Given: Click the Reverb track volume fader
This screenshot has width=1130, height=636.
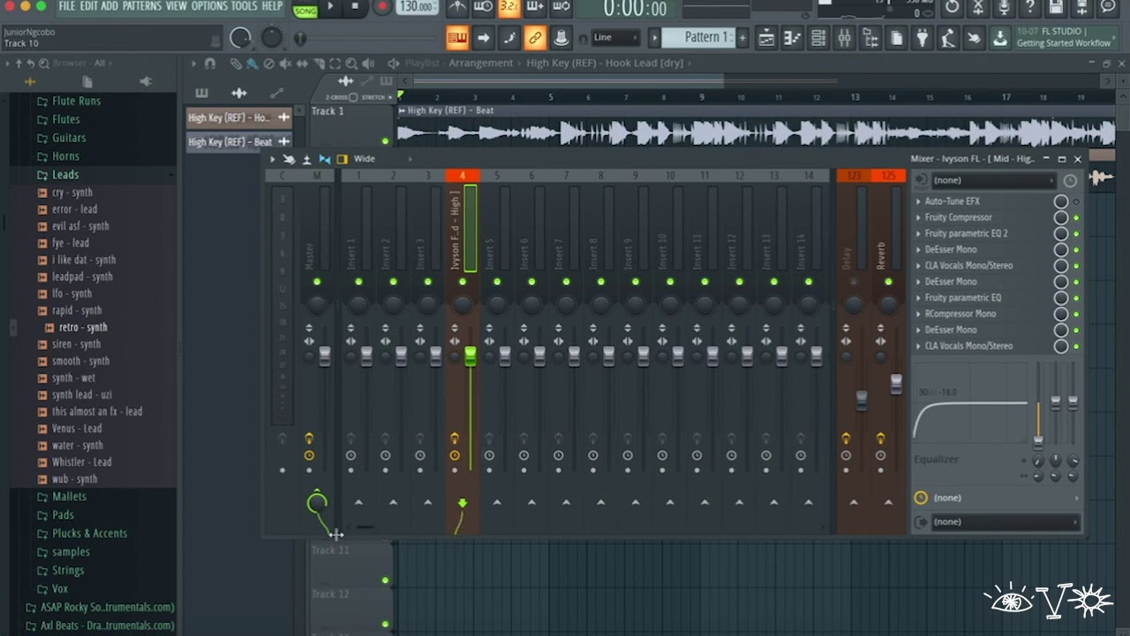Looking at the screenshot, I should (x=896, y=383).
